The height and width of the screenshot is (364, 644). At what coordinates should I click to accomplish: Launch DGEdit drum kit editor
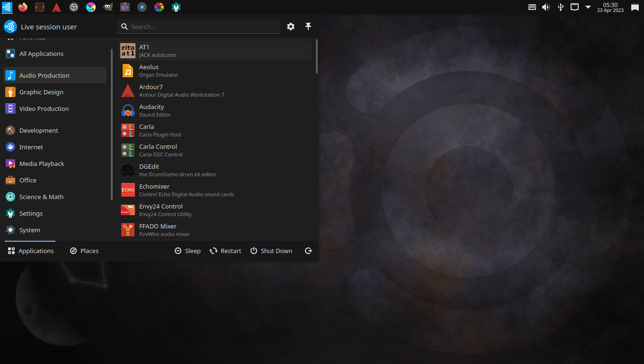tap(149, 170)
